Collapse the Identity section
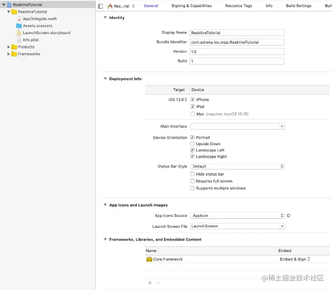 tap(105, 18)
